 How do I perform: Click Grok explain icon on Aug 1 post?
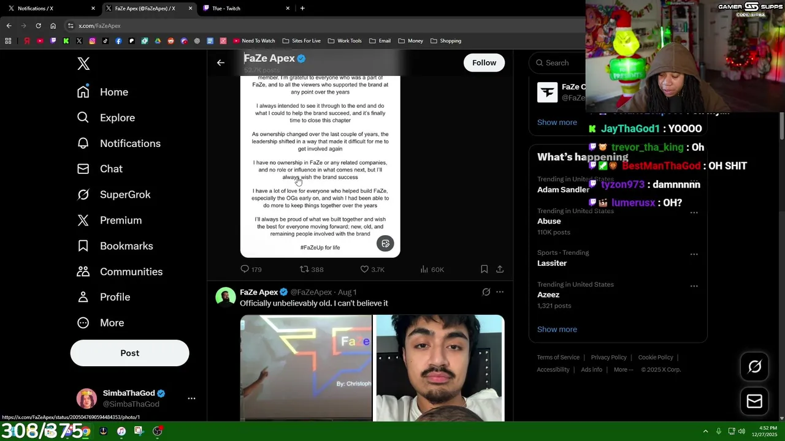(486, 292)
